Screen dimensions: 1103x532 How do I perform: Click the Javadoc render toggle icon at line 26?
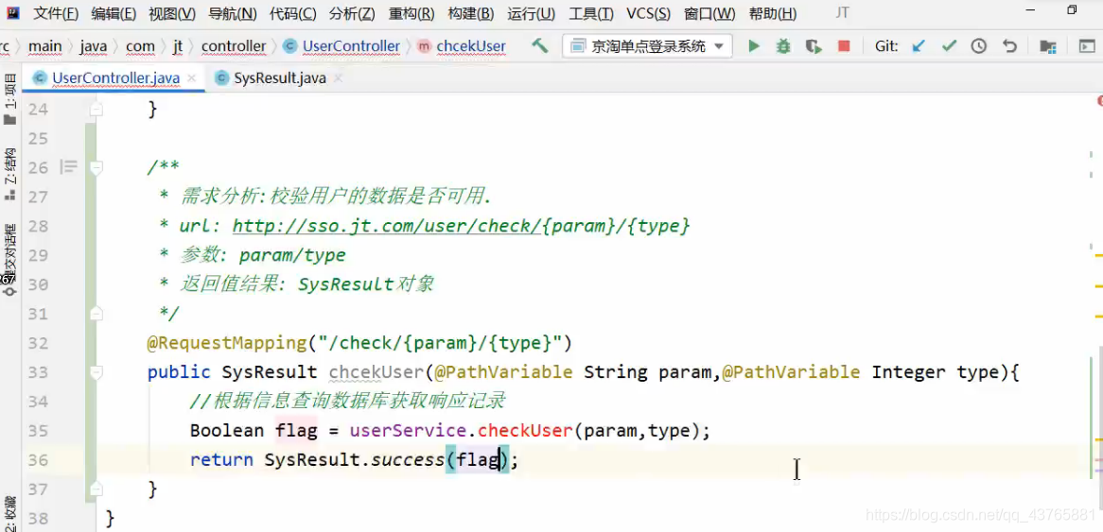point(68,167)
